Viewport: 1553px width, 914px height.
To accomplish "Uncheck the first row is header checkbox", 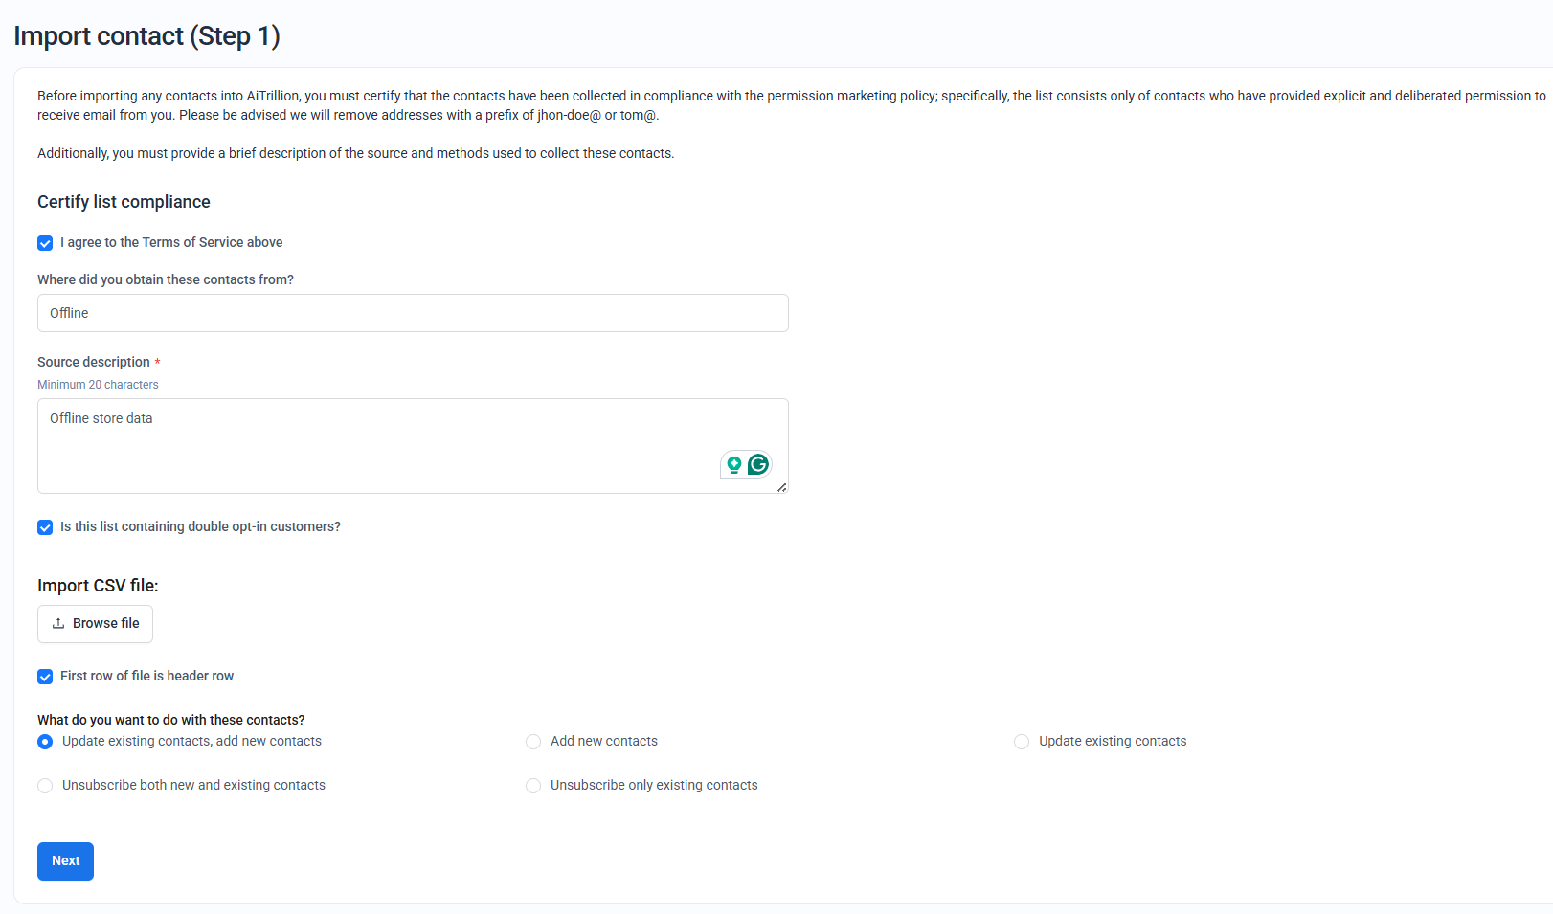I will click(45, 677).
